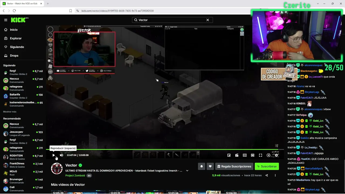Toggle notifications bell for Vector

202,167
